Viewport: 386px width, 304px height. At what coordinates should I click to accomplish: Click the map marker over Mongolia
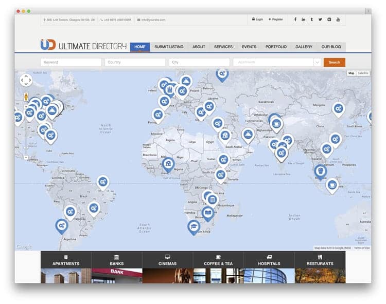[x=339, y=108]
